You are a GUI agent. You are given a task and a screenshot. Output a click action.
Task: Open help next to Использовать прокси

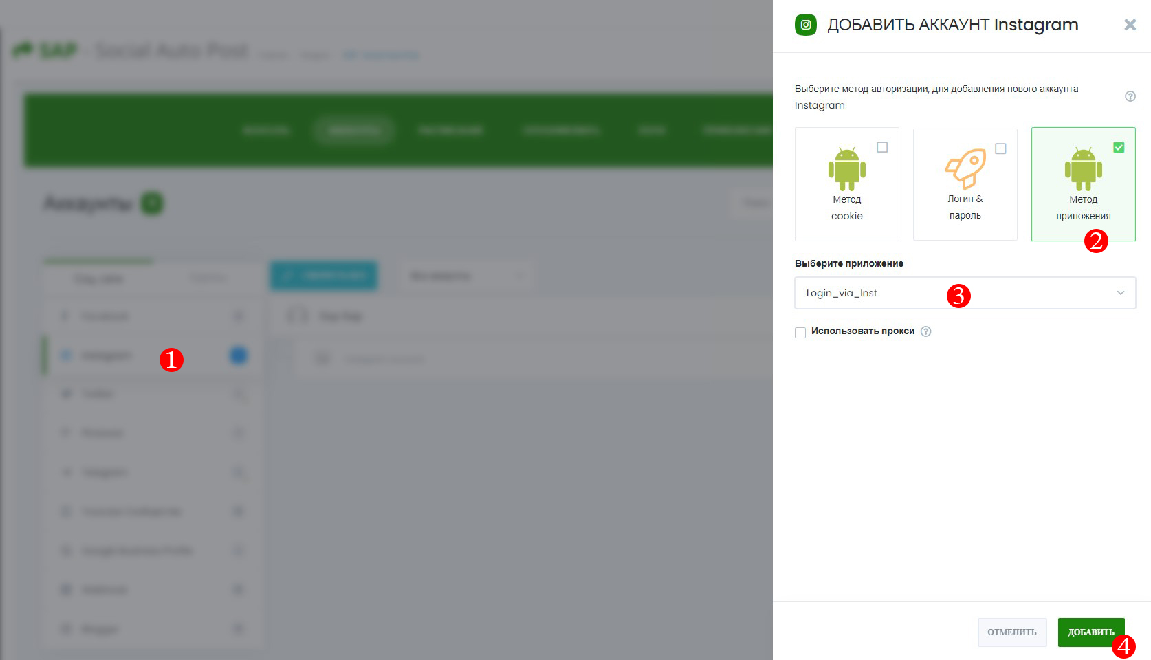tap(925, 331)
